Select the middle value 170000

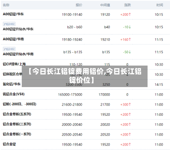tap(104, 95)
